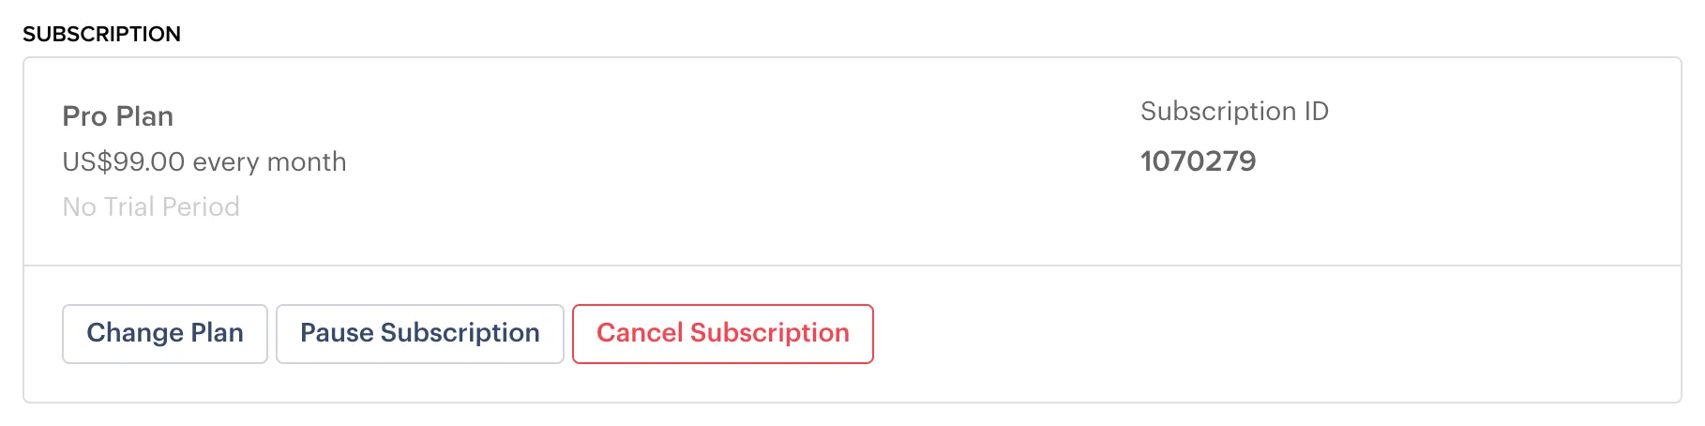Click the words every month in the price
Viewport: 1705px width, 426px height.
pos(269,161)
